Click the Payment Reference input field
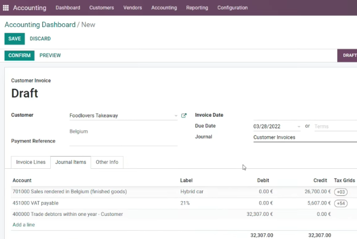 [x=124, y=141]
